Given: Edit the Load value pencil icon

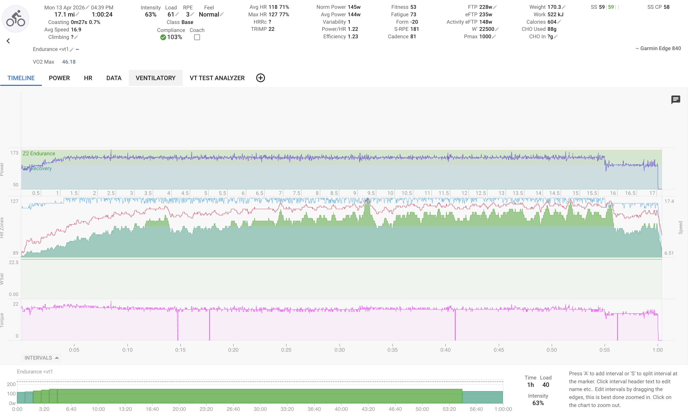Looking at the screenshot, I should click(x=177, y=15).
